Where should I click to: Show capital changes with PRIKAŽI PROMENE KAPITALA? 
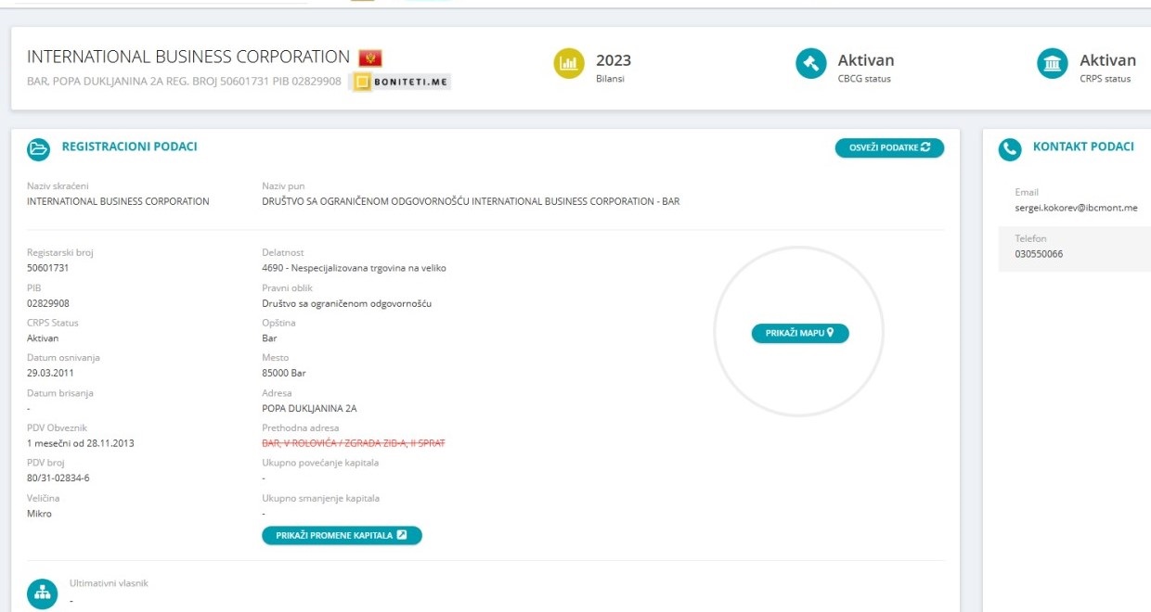click(342, 535)
